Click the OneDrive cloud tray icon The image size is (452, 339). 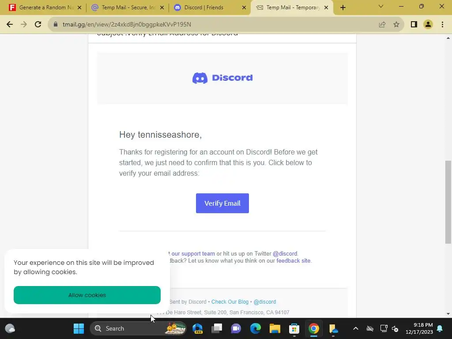370,328
